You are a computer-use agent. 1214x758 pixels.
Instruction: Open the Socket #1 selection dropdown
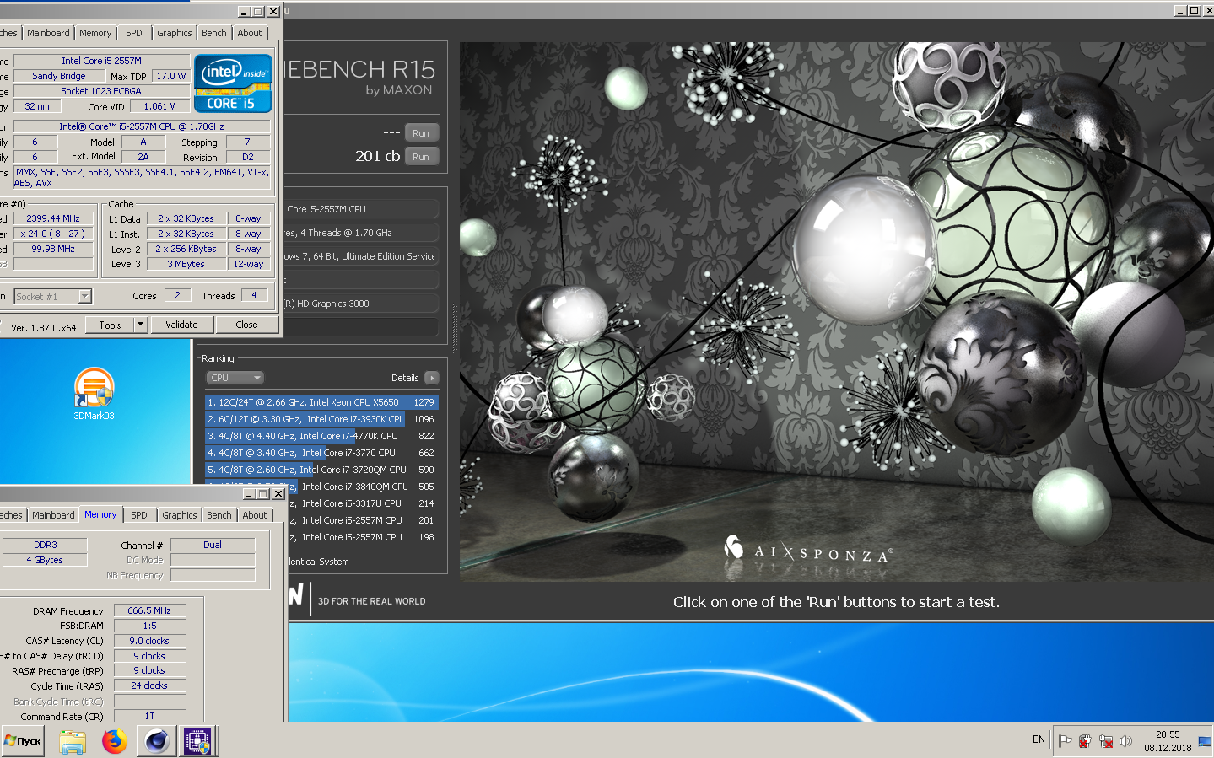click(52, 297)
